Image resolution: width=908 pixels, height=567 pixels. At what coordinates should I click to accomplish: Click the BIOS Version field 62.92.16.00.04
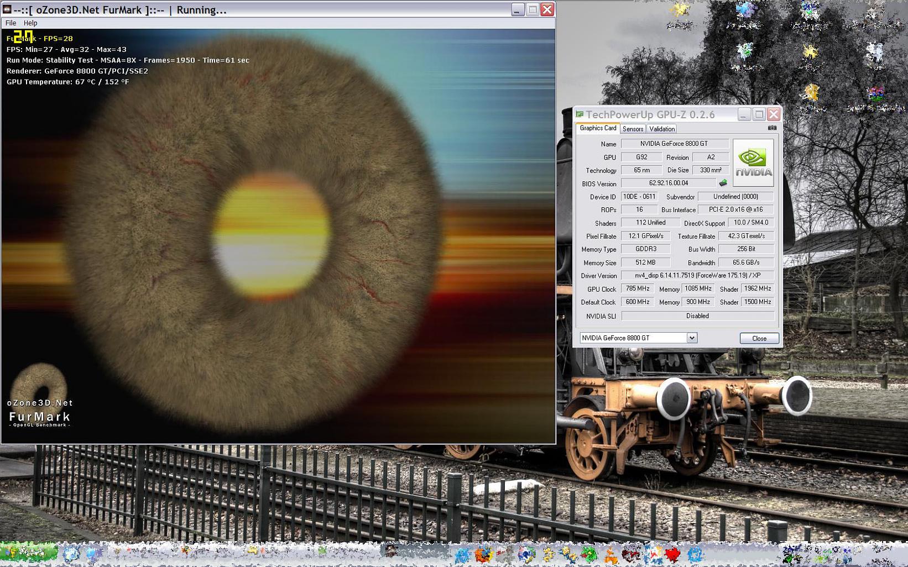(x=669, y=183)
